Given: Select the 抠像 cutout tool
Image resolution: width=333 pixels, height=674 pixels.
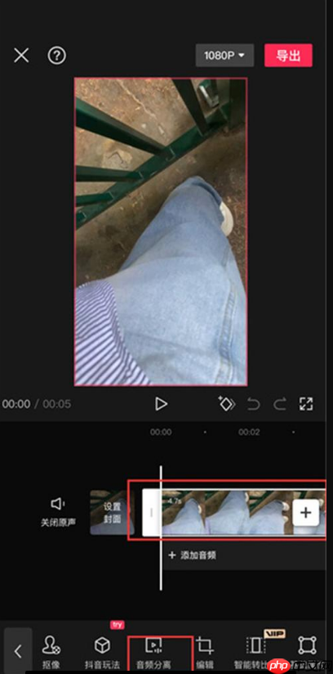Looking at the screenshot, I should coord(51,652).
